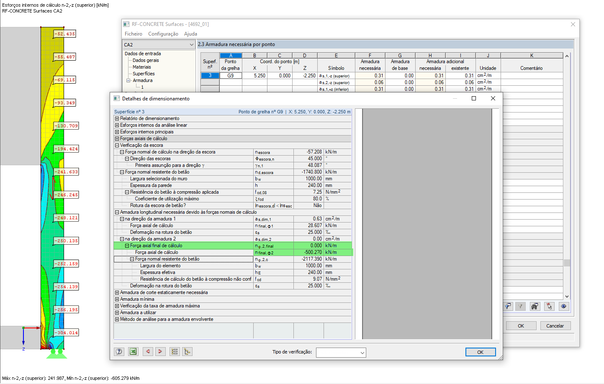The width and height of the screenshot is (604, 384).
Task: Click the -57.208 kN/m n escora value
Action: 308,152
